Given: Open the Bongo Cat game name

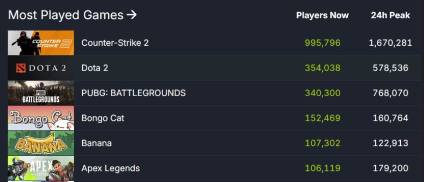Looking at the screenshot, I should click(x=103, y=118).
